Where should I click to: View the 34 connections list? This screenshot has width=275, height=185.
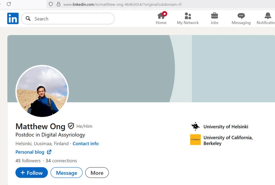pyautogui.click(x=61, y=161)
